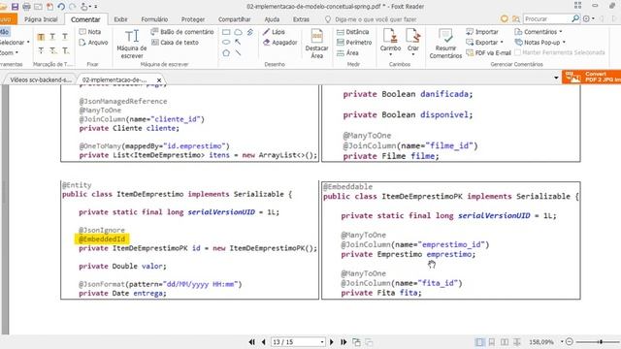Select the Polygon drawing shape
621x349 pixels.
click(226, 52)
